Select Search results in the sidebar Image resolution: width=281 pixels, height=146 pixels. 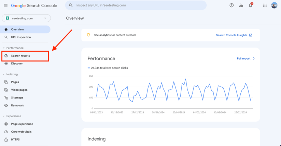(20, 56)
